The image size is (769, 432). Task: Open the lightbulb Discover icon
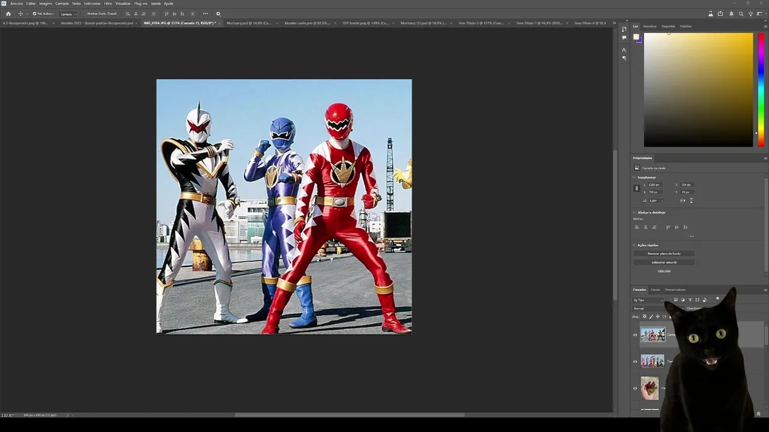click(x=750, y=14)
